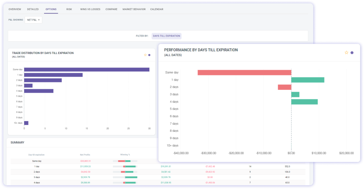
Task: Open the Compare tab
Action: pos(112,9)
